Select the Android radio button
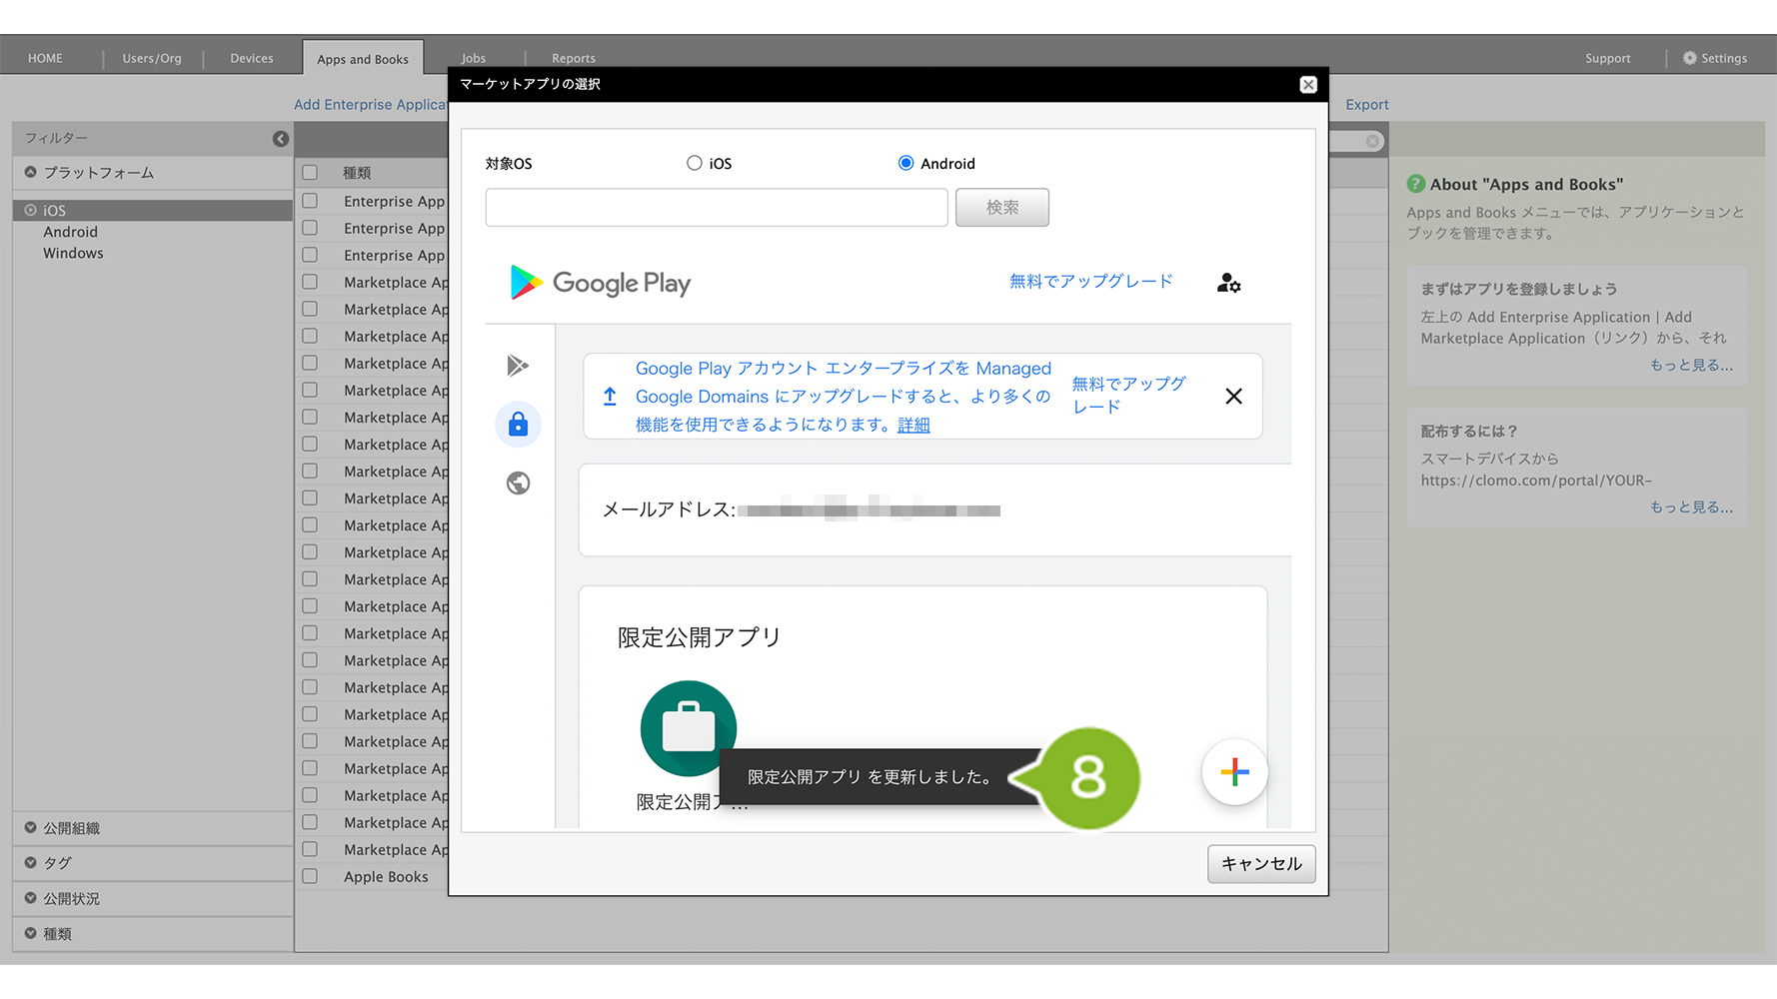The height and width of the screenshot is (999, 1777). (905, 163)
